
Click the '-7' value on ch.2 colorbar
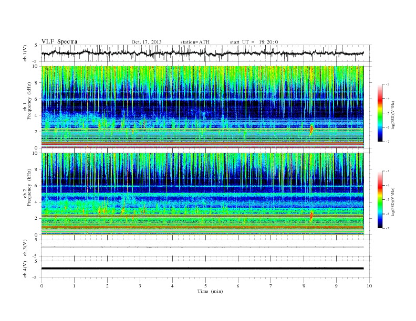tap(388, 228)
